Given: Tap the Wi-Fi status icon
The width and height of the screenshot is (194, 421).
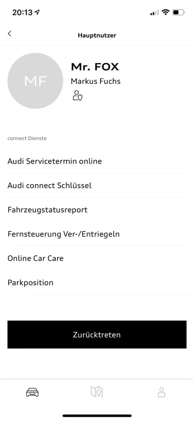Looking at the screenshot, I should coord(165,13).
